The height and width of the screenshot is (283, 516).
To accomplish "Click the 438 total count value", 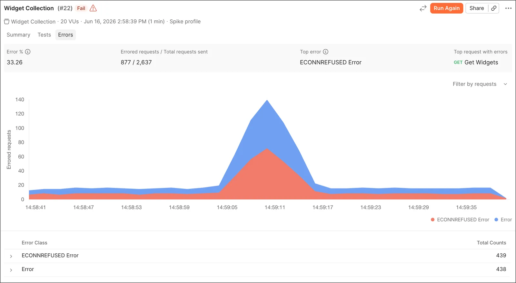I will pos(501,269).
